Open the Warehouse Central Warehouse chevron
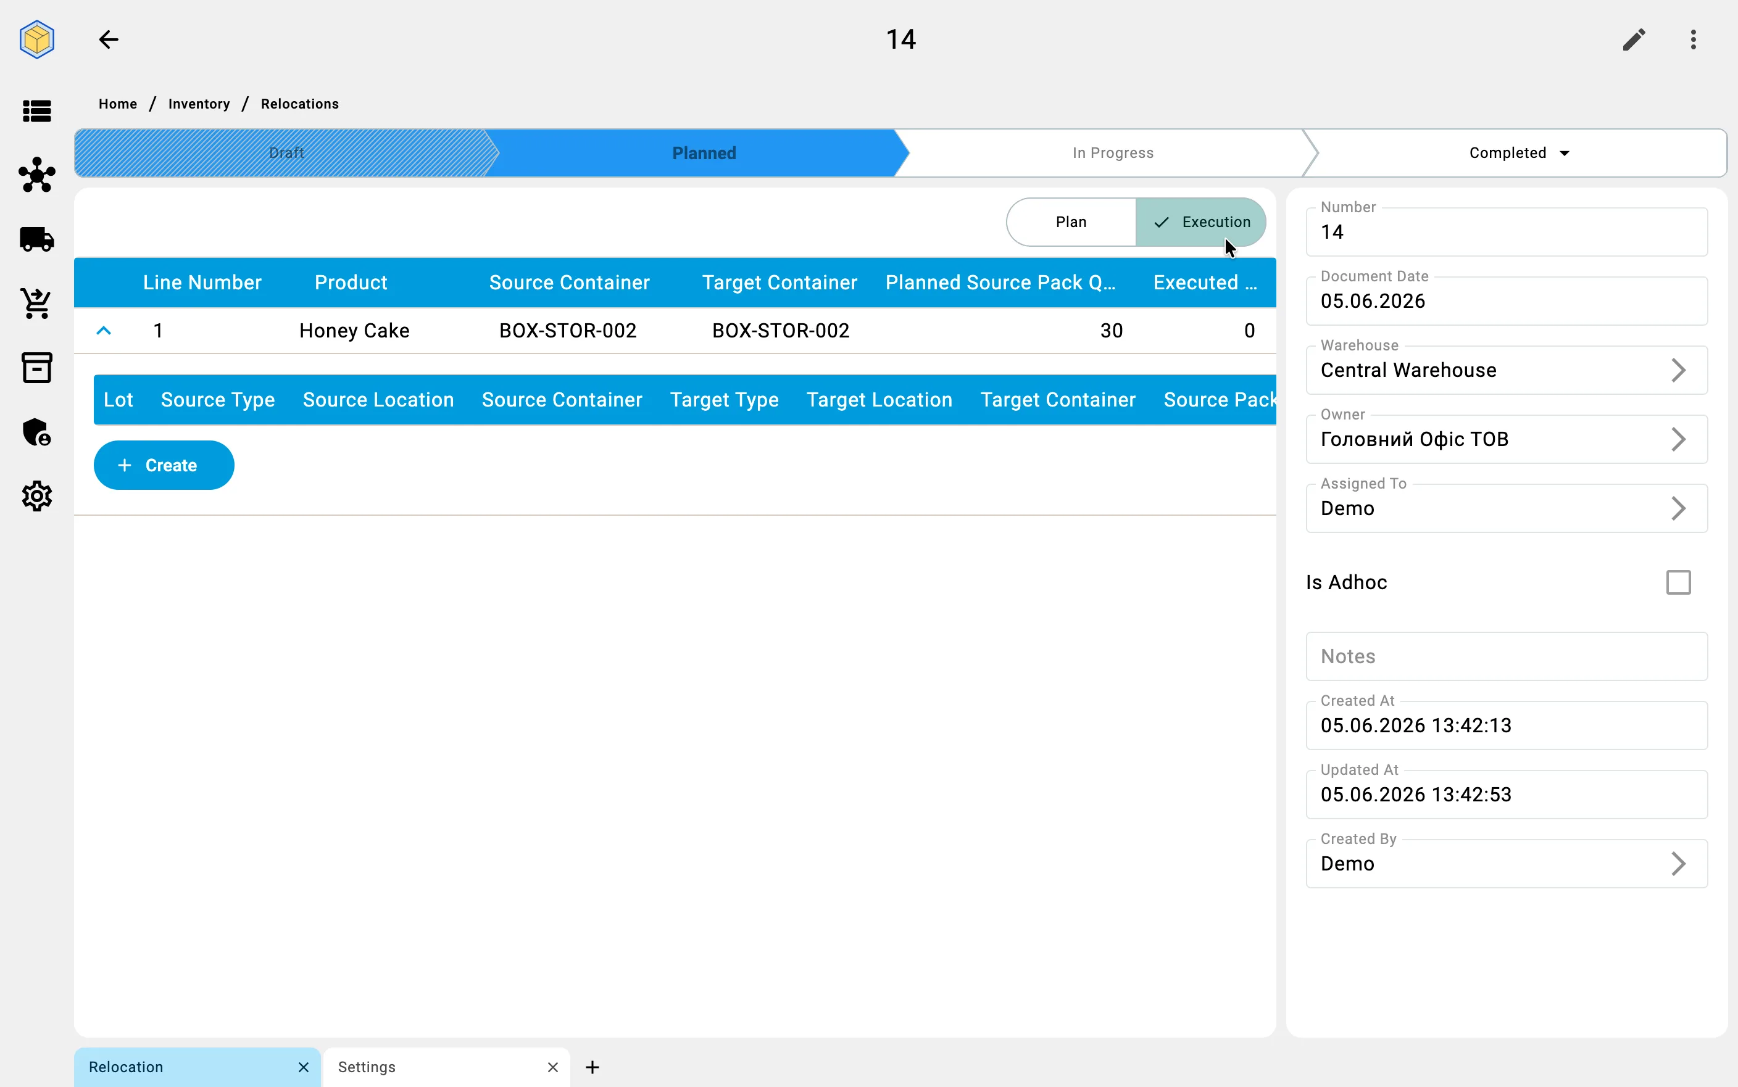 click(1678, 370)
